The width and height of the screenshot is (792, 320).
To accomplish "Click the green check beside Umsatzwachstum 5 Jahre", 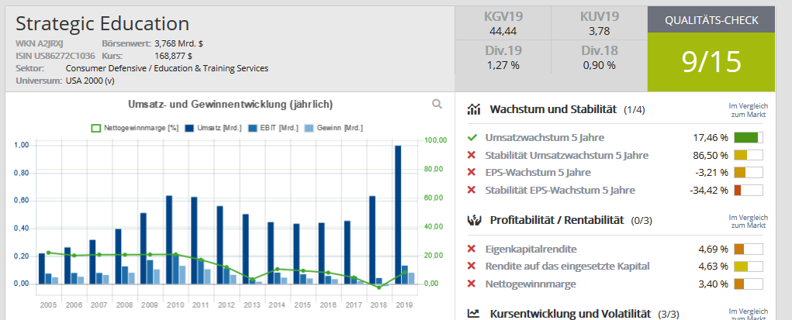I will 472,137.
